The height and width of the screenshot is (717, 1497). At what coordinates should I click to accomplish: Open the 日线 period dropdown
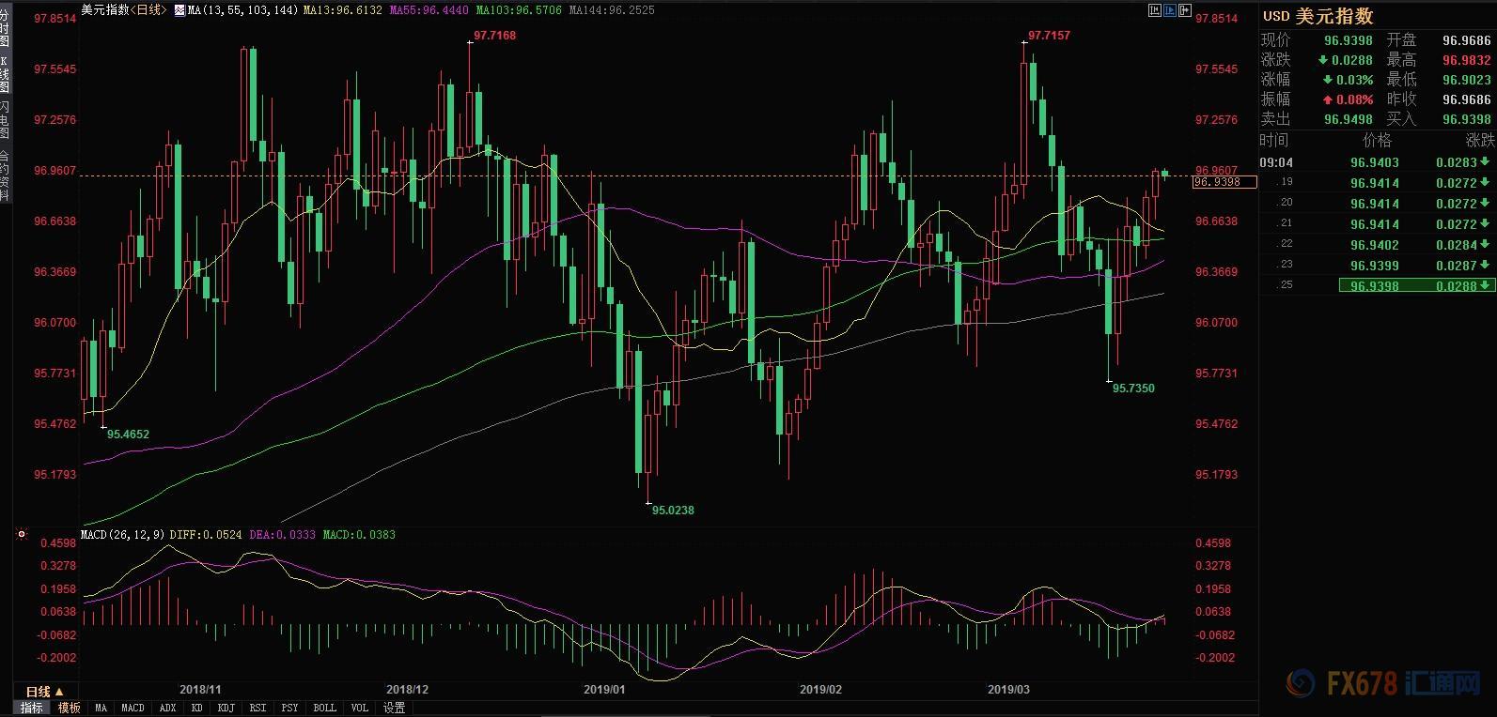44,692
